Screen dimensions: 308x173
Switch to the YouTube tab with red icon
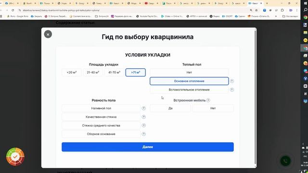tap(151, 3)
